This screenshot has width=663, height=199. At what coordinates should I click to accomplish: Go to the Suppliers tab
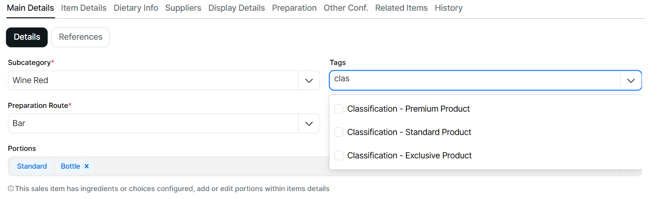[x=183, y=8]
